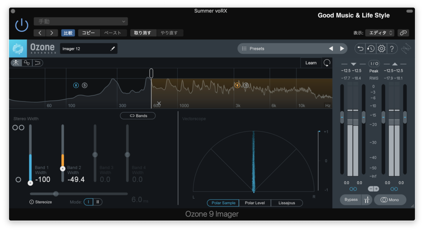Go to the previous preset arrow
This screenshot has width=424, height=231.
click(x=40, y=33)
